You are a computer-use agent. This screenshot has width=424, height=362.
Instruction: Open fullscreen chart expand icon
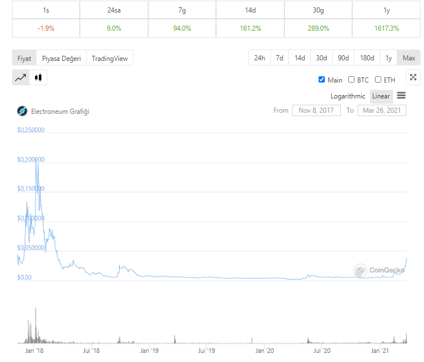[413, 77]
